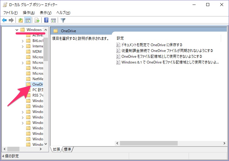Open policy 従量制課金接続で OneDrive ファイルが同期されないようにする

pos(165,50)
